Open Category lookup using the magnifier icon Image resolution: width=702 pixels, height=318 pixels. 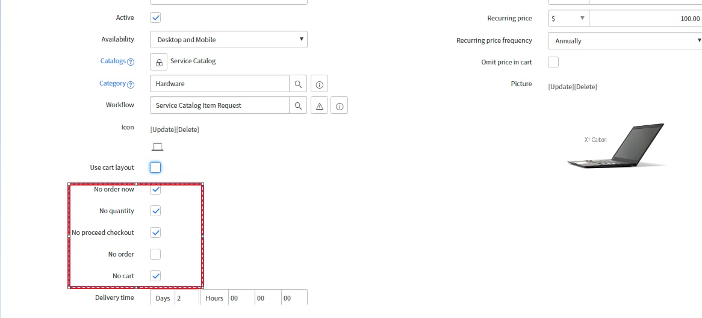(298, 84)
